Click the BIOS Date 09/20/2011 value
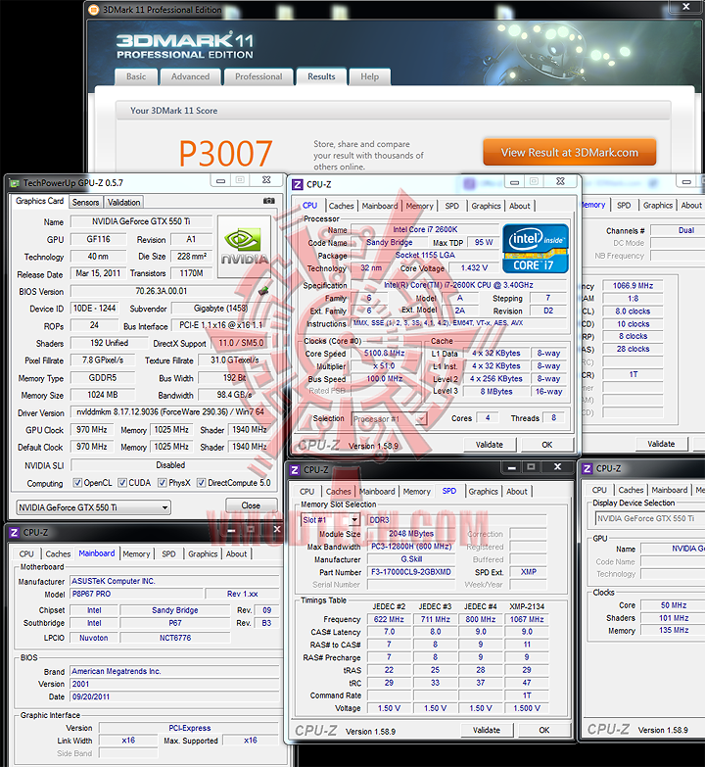The width and height of the screenshot is (705, 767). pos(174,696)
